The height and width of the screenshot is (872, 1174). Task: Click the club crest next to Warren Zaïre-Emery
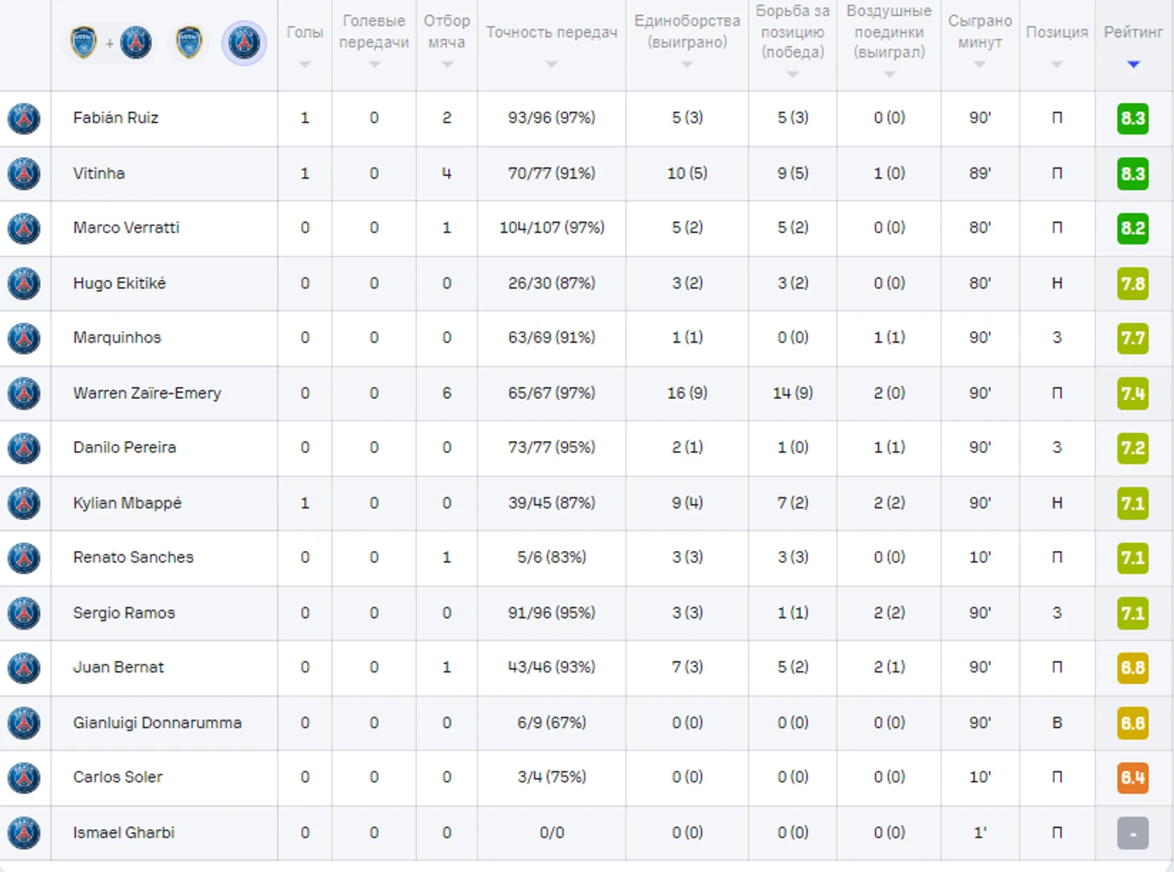tap(24, 393)
